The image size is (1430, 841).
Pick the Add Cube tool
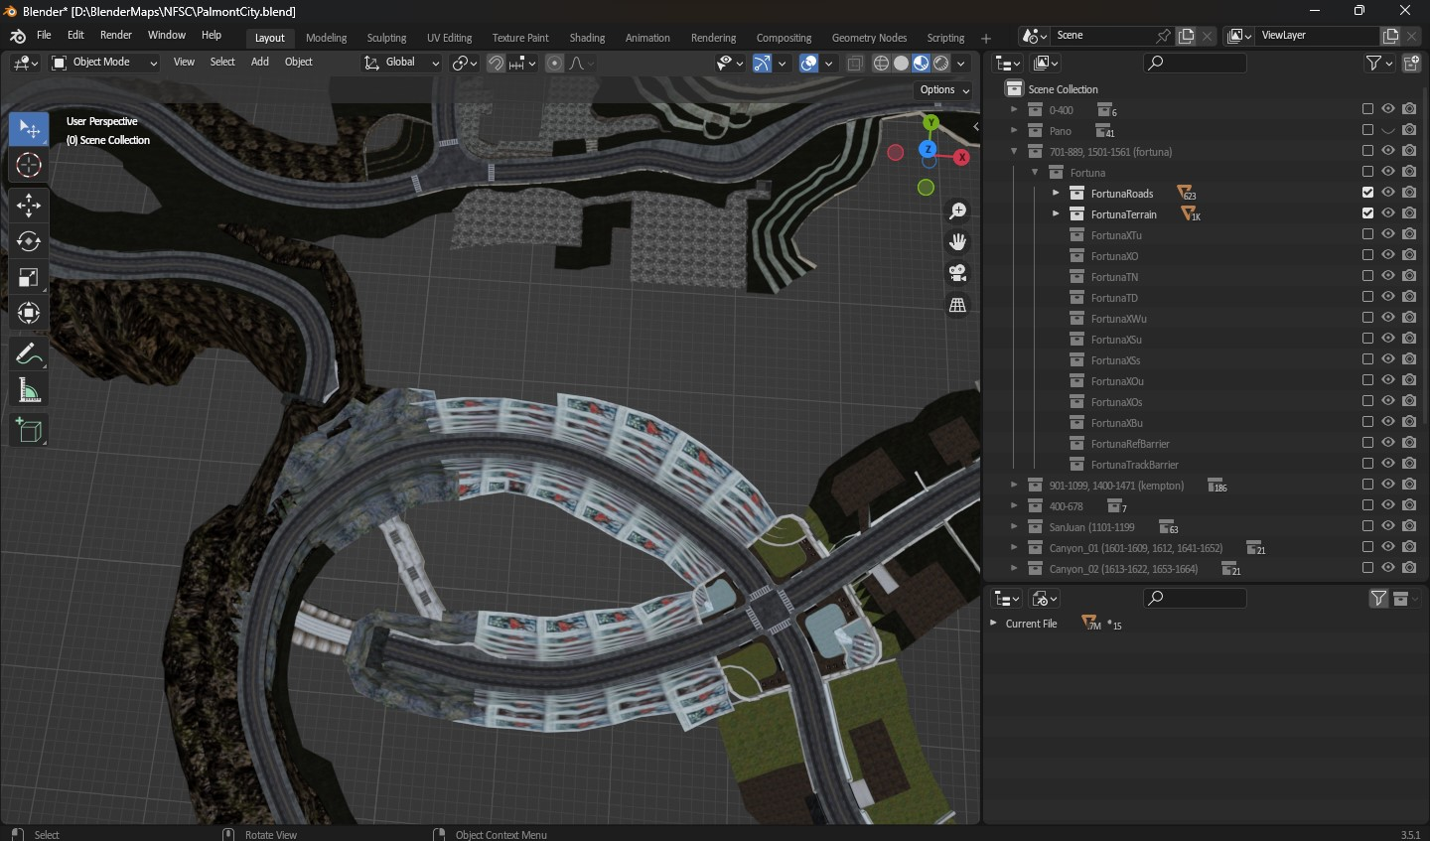click(29, 430)
